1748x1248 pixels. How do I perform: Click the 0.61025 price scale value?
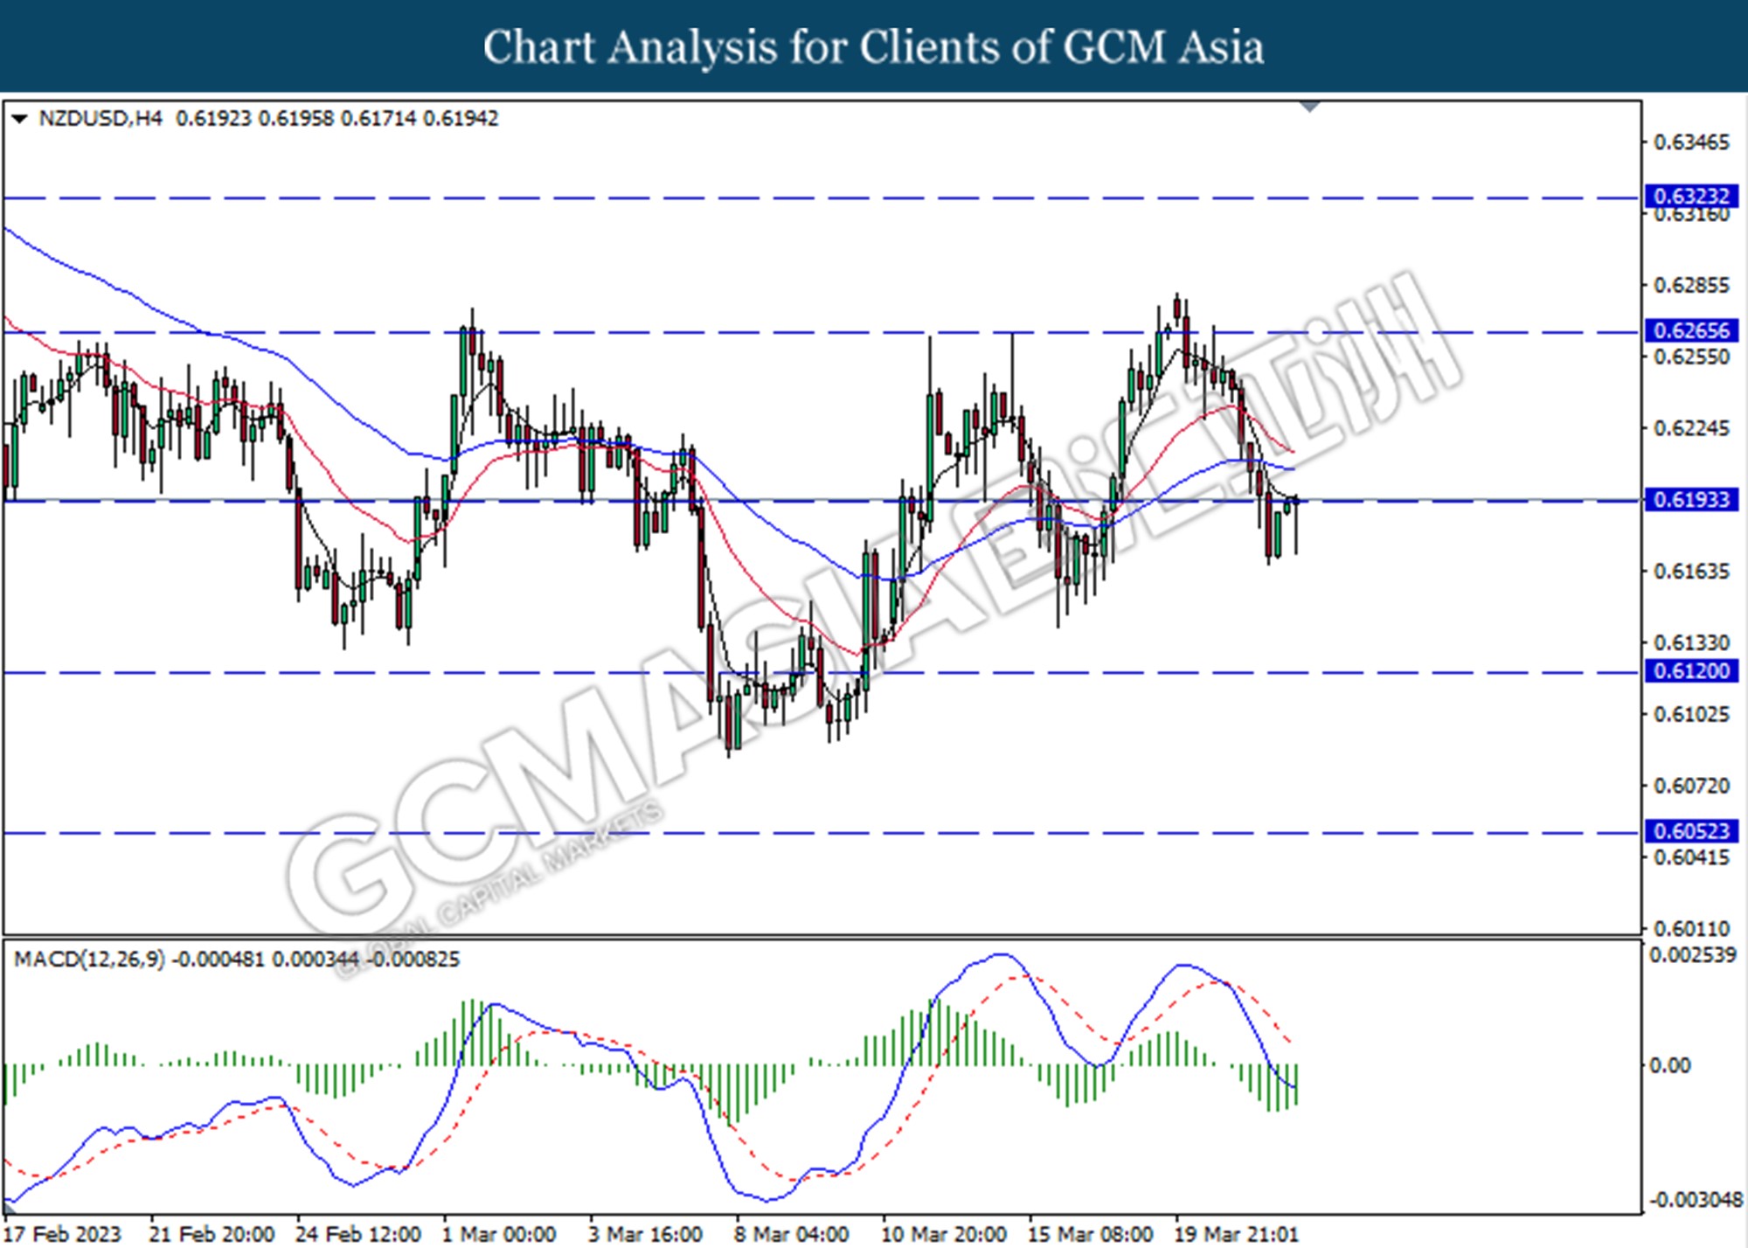pyautogui.click(x=1691, y=715)
